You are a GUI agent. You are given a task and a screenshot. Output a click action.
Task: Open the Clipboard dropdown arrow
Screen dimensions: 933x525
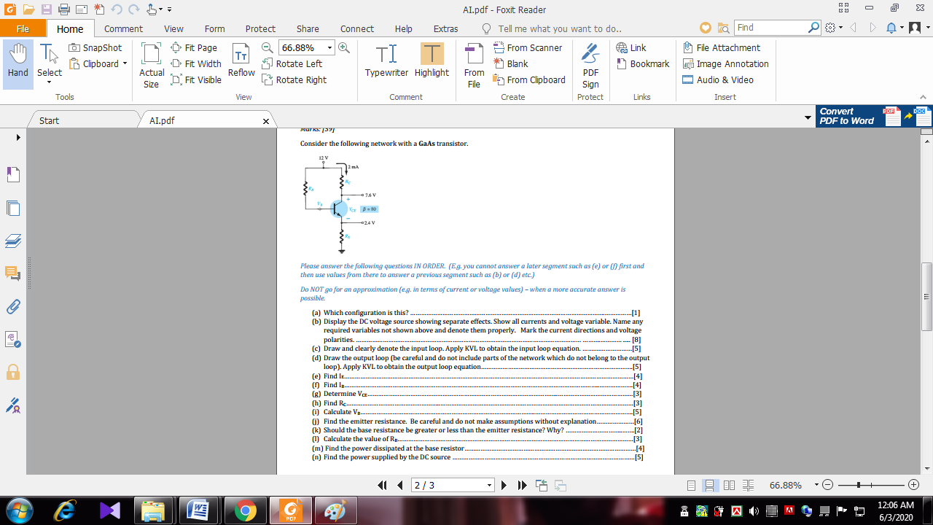click(x=125, y=63)
